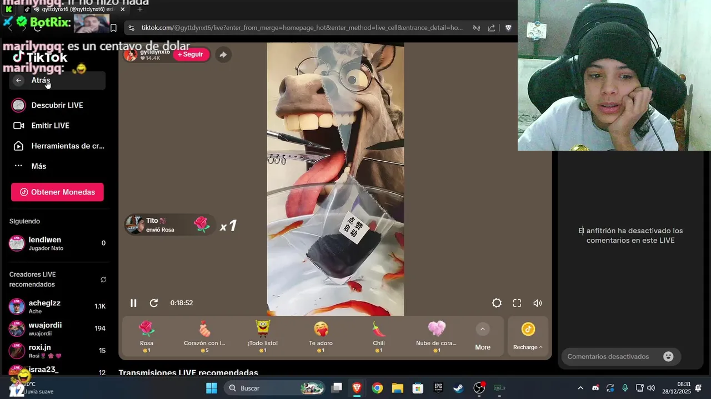
Task: Click the TikTok logo in the sidebar
Action: tap(40, 57)
